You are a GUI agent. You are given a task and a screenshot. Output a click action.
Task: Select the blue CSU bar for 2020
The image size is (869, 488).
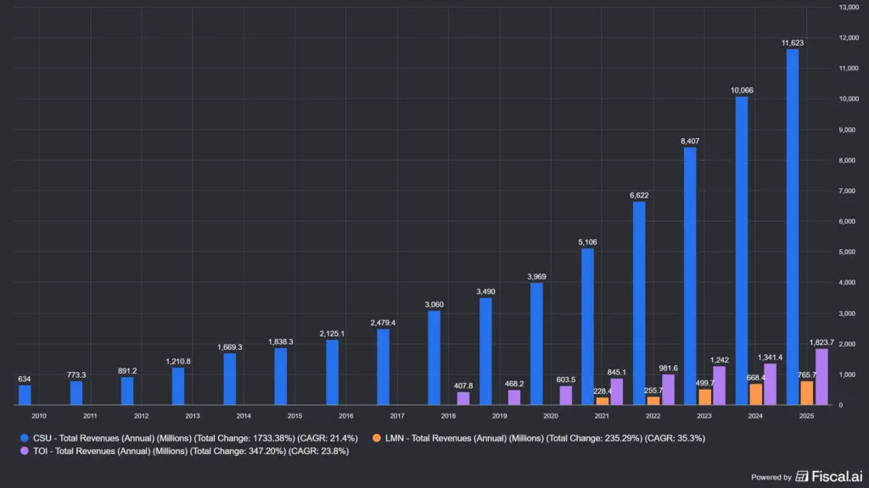coord(536,344)
